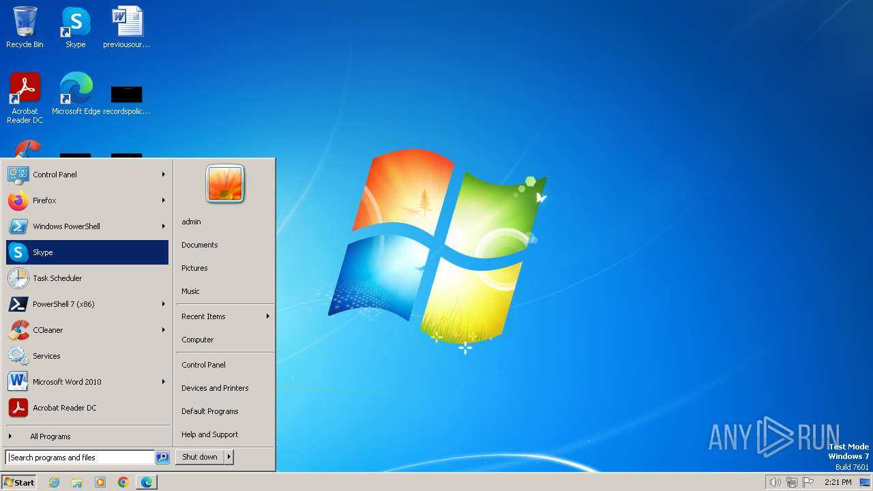Click the search magnifier button
This screenshot has width=873, height=491.
(162, 458)
